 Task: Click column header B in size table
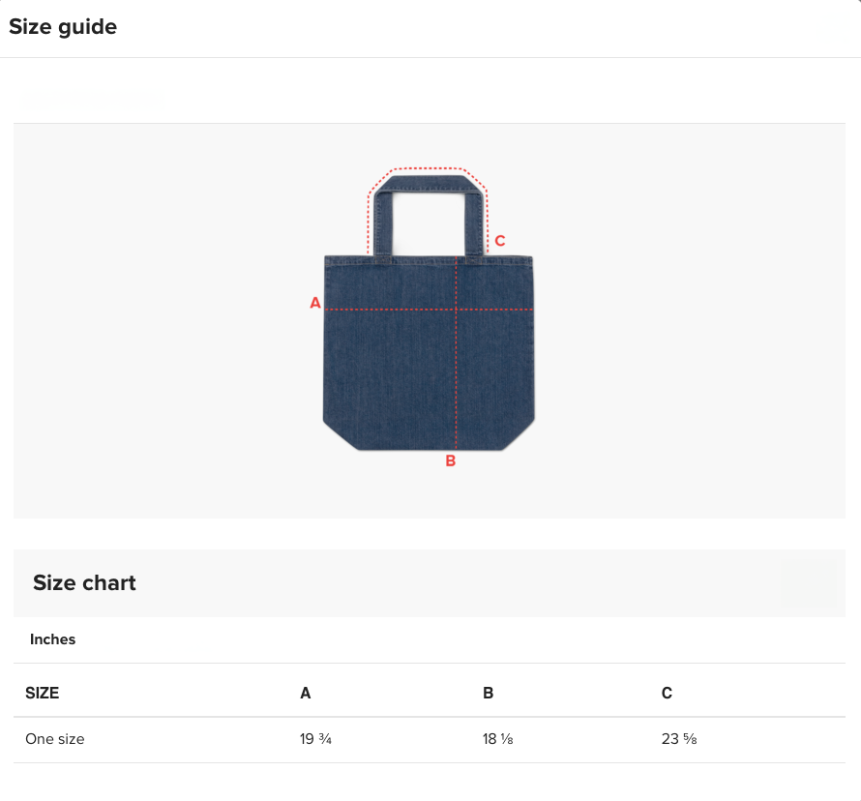[489, 693]
